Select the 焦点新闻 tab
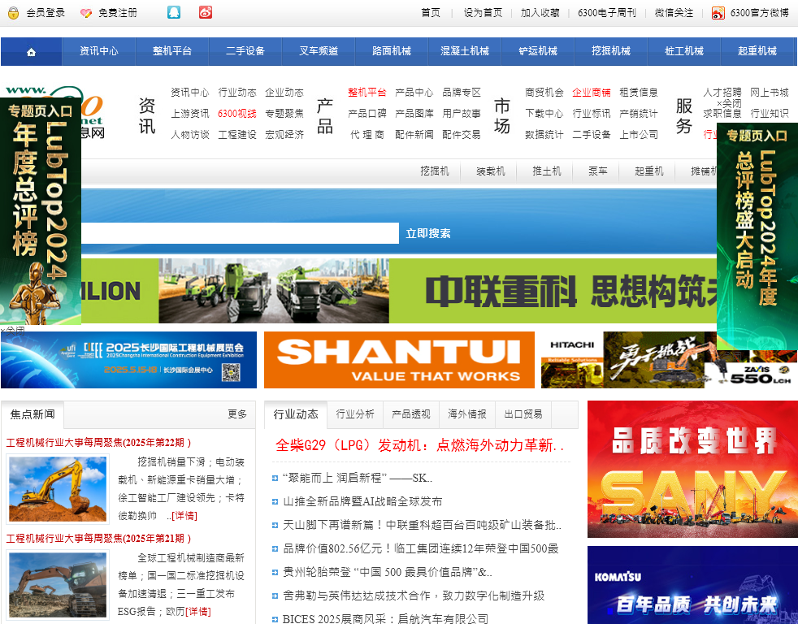This screenshot has width=798, height=624. point(33,414)
